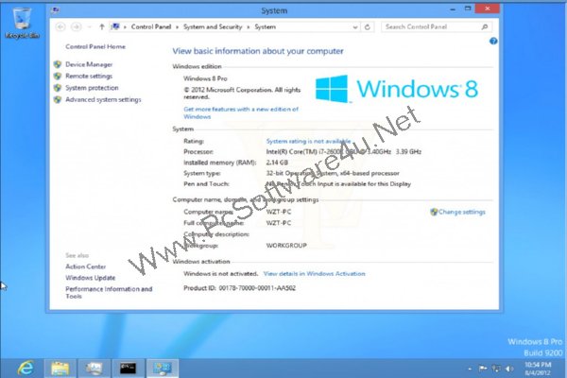Open System rating is not available link
Viewport: 567px width, 378px height.
point(308,141)
